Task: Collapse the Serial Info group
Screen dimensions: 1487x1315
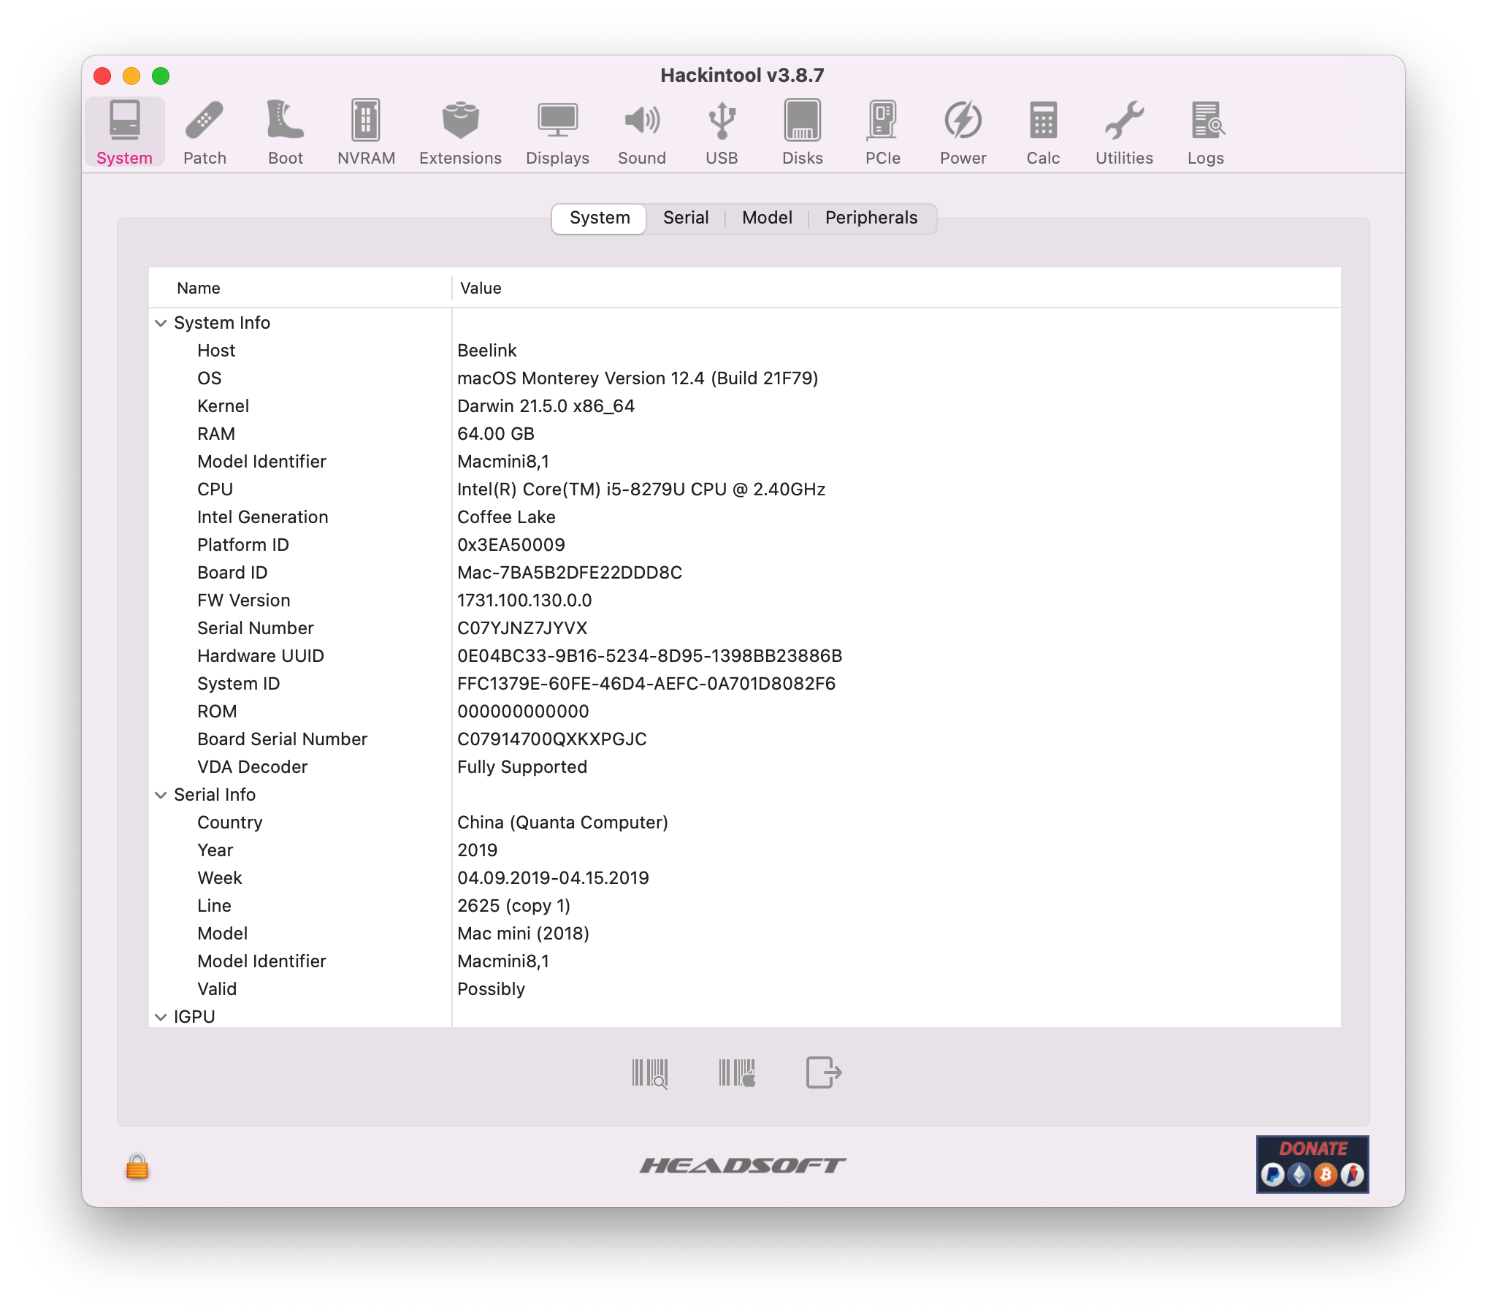Action: 161,795
